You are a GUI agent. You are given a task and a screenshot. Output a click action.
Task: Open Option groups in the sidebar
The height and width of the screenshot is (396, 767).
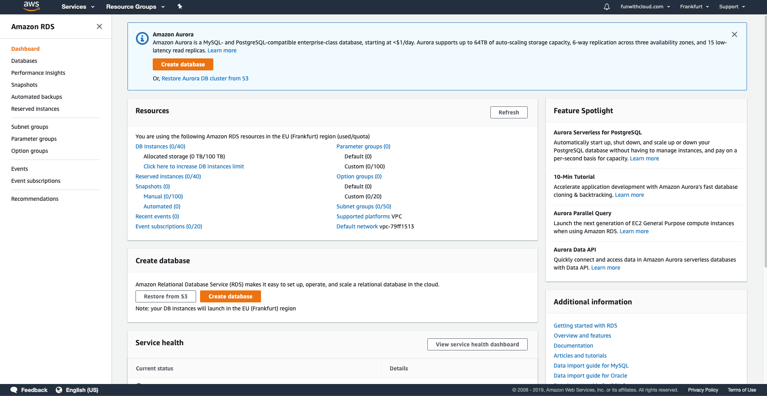tap(30, 151)
